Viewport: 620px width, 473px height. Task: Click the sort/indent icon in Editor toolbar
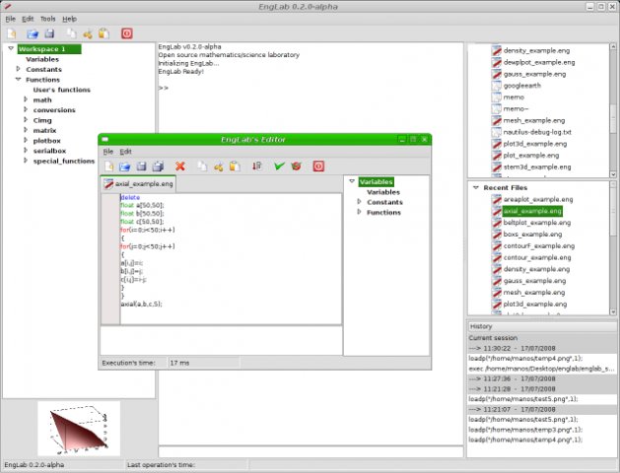pos(257,166)
